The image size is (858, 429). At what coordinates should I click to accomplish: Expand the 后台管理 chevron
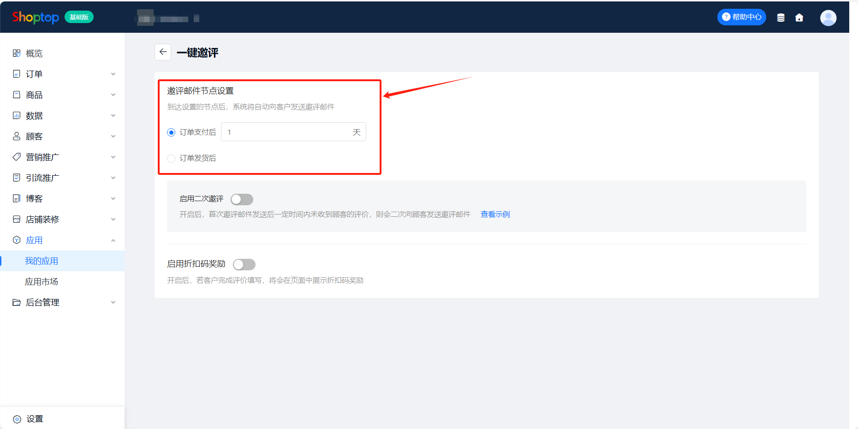tap(113, 302)
